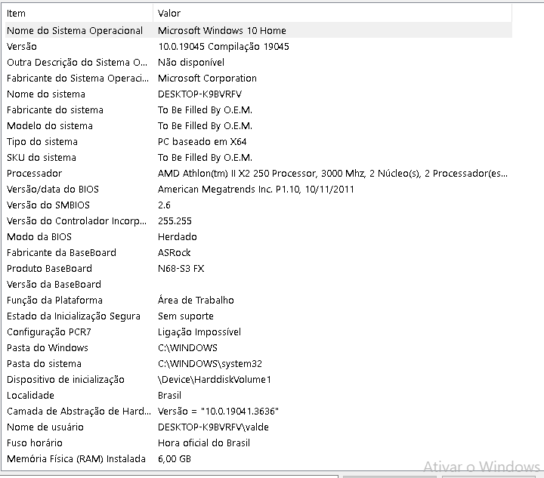Click the "Ligação Impossível" value

click(199, 332)
